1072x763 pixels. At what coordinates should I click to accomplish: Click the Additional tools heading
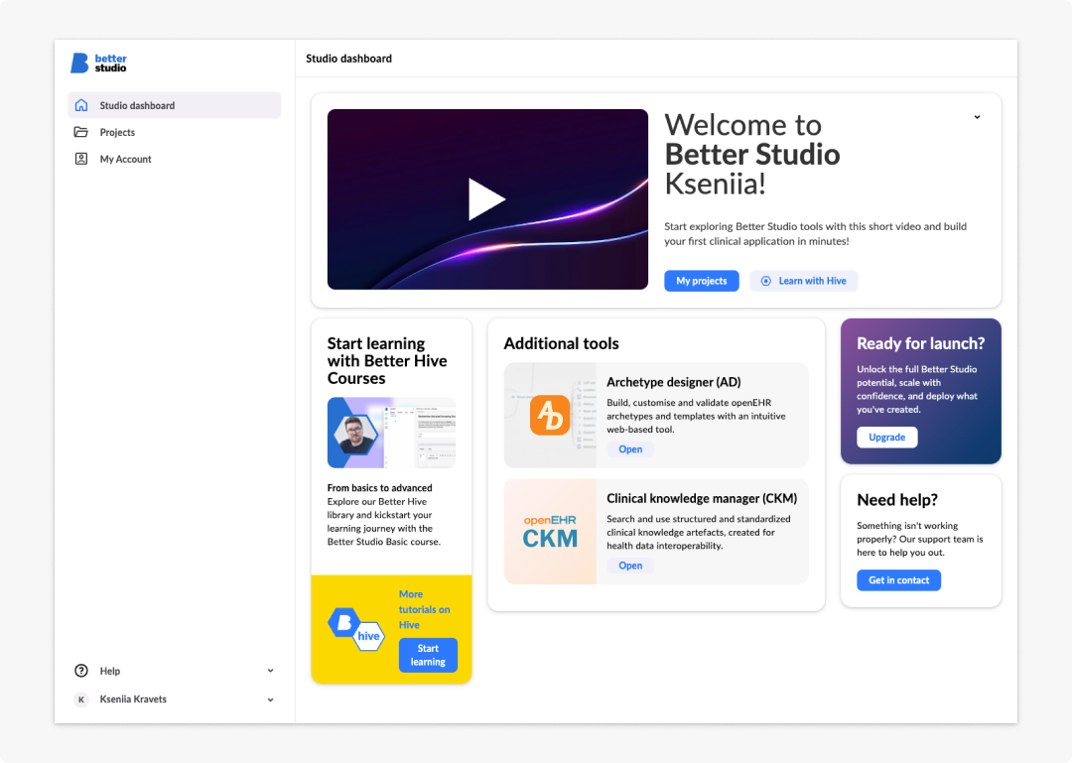pyautogui.click(x=561, y=343)
